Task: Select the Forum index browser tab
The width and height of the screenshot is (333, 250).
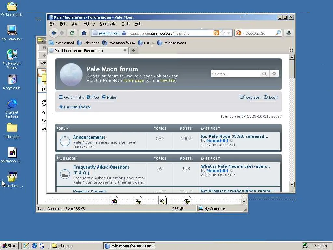Action: click(88, 50)
